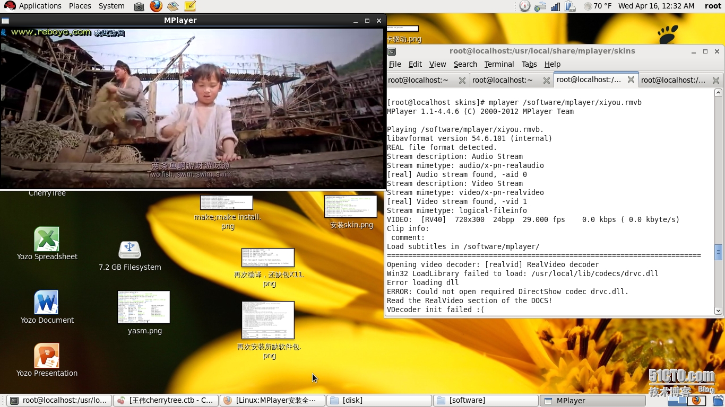Open the mail launcher icon in the panel

pos(173,6)
